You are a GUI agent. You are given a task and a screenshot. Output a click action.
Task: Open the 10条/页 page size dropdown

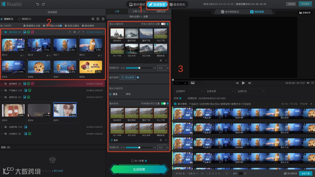coord(193,173)
